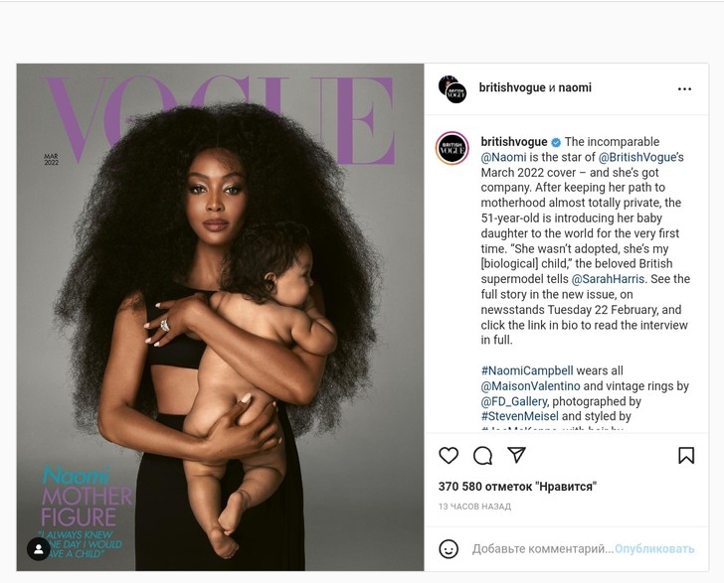Open the stacked profile avatars in header
The width and height of the screenshot is (724, 583).
452,89
